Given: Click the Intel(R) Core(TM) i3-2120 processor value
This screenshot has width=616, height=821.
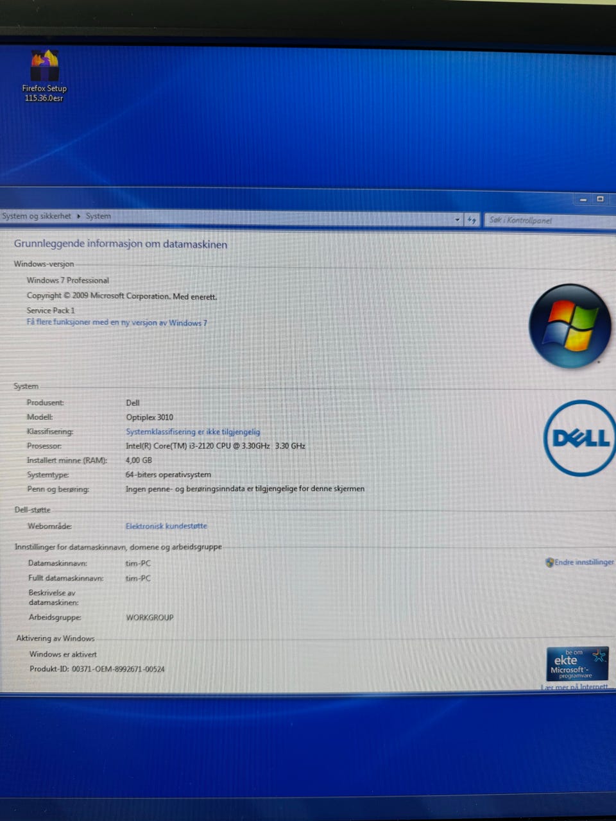Looking at the screenshot, I should point(216,446).
